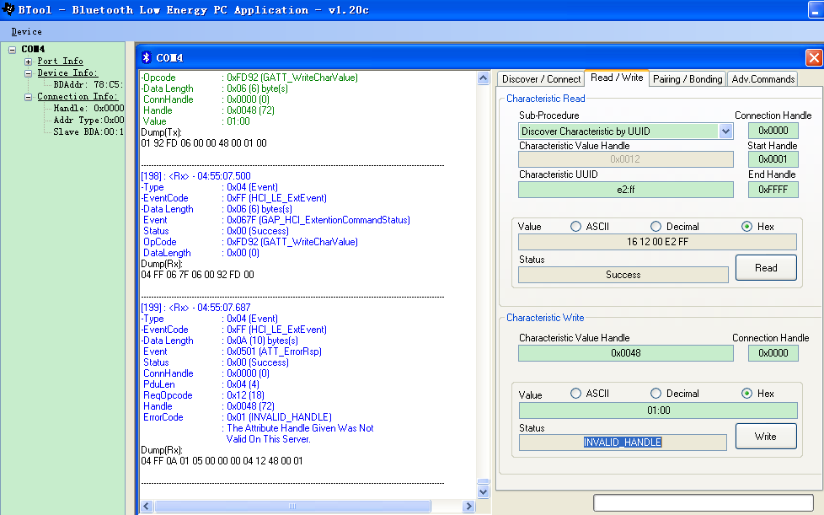824x515 pixels.
Task: Expand the Port Info tree node
Action: pyautogui.click(x=29, y=62)
